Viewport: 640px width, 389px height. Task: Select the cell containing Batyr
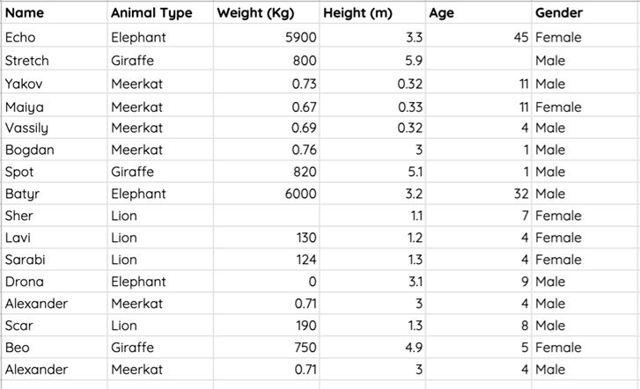pyautogui.click(x=53, y=194)
